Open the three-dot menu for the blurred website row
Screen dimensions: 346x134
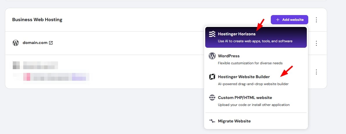(x=316, y=72)
